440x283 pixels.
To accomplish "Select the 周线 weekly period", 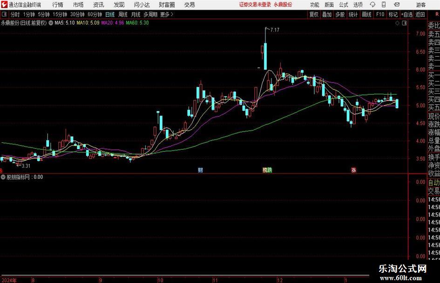I will click(123, 14).
